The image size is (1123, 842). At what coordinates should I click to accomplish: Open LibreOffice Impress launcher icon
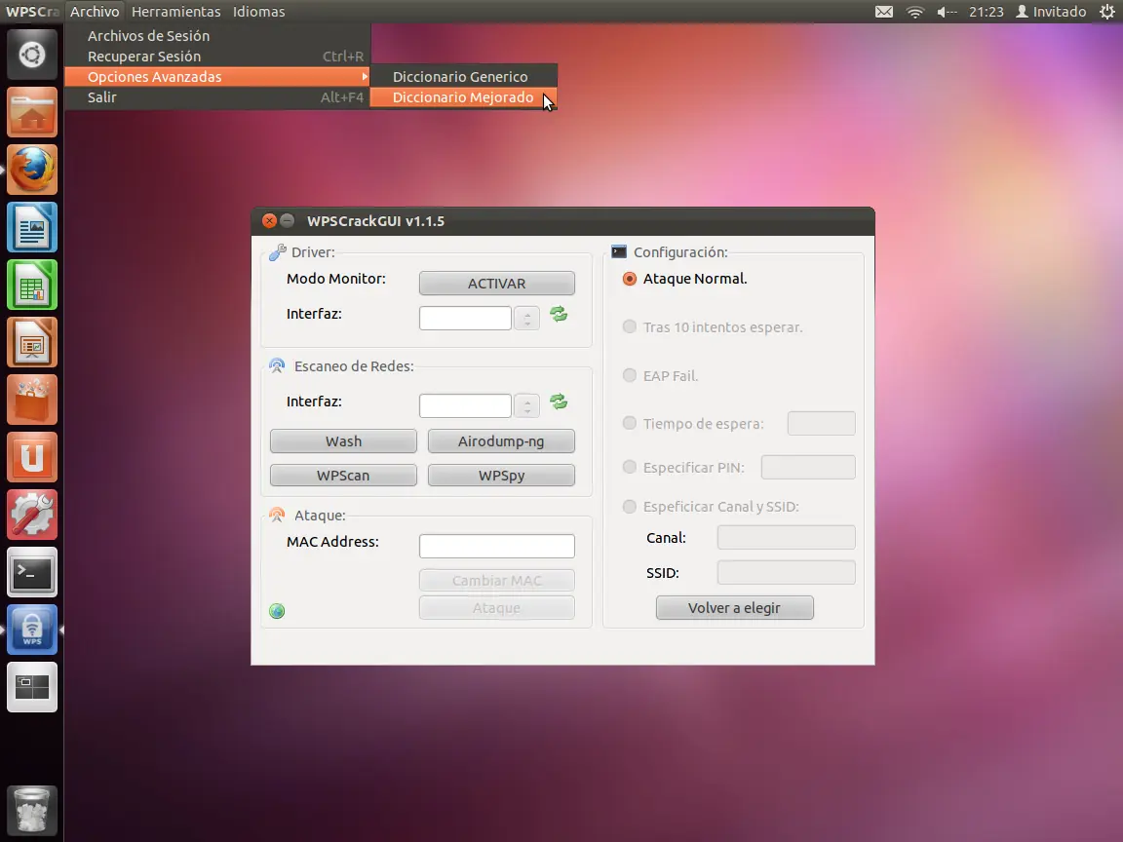(x=32, y=342)
